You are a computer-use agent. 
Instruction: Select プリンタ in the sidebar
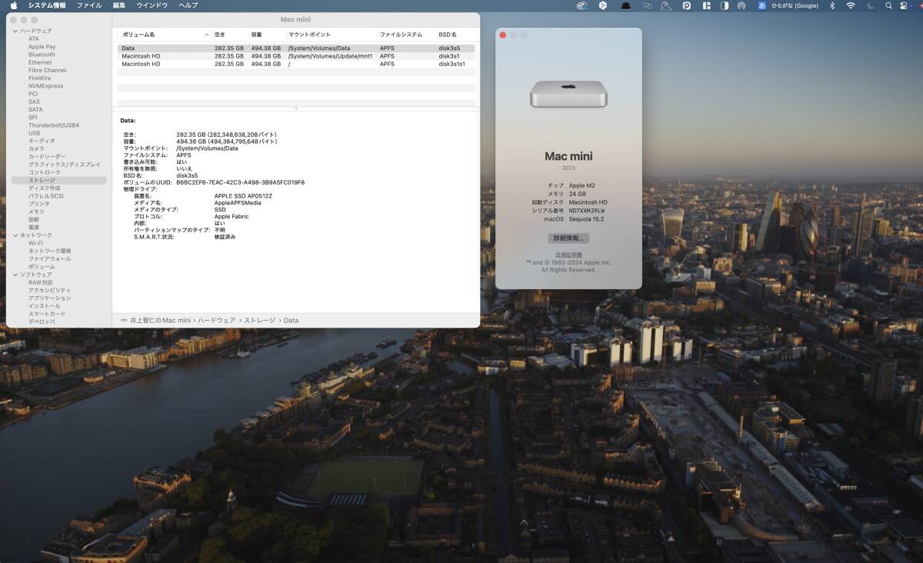point(39,204)
